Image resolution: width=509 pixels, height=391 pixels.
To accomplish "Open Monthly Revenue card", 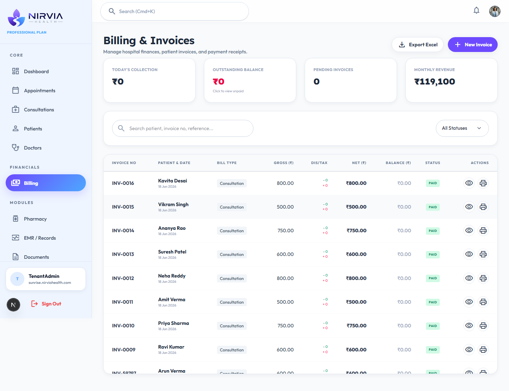I will (x=451, y=80).
